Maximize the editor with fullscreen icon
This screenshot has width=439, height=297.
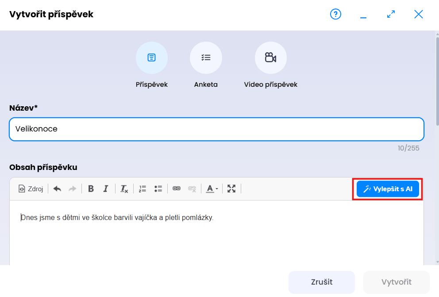[231, 189]
